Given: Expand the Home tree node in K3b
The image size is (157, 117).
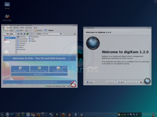Looking at the screenshot, I should point(3,38).
